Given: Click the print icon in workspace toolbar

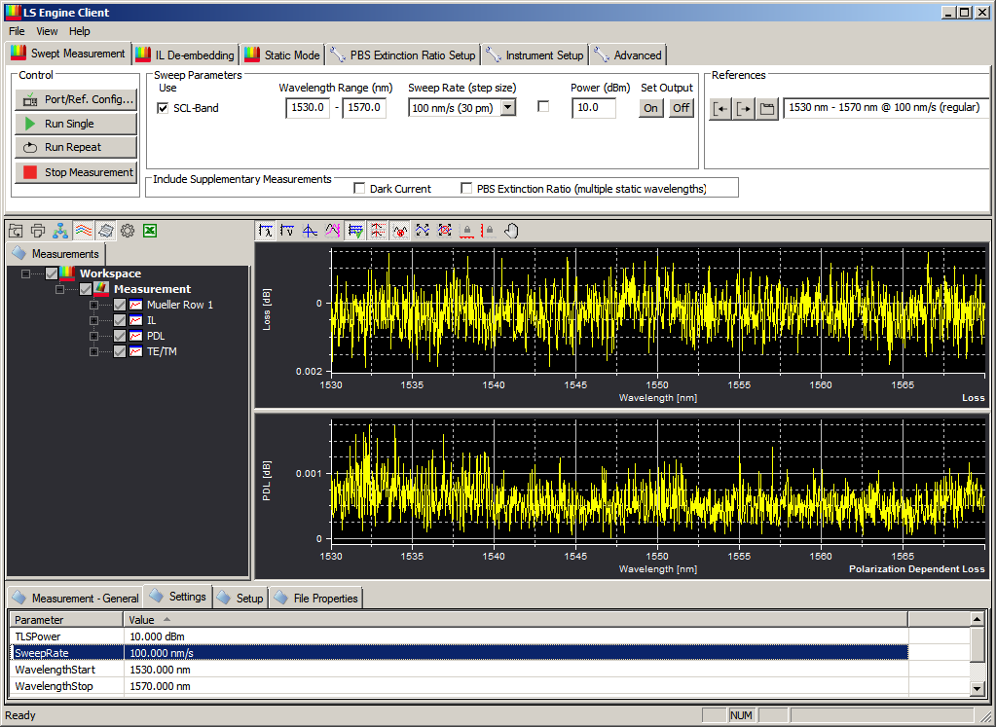Looking at the screenshot, I should tap(38, 231).
